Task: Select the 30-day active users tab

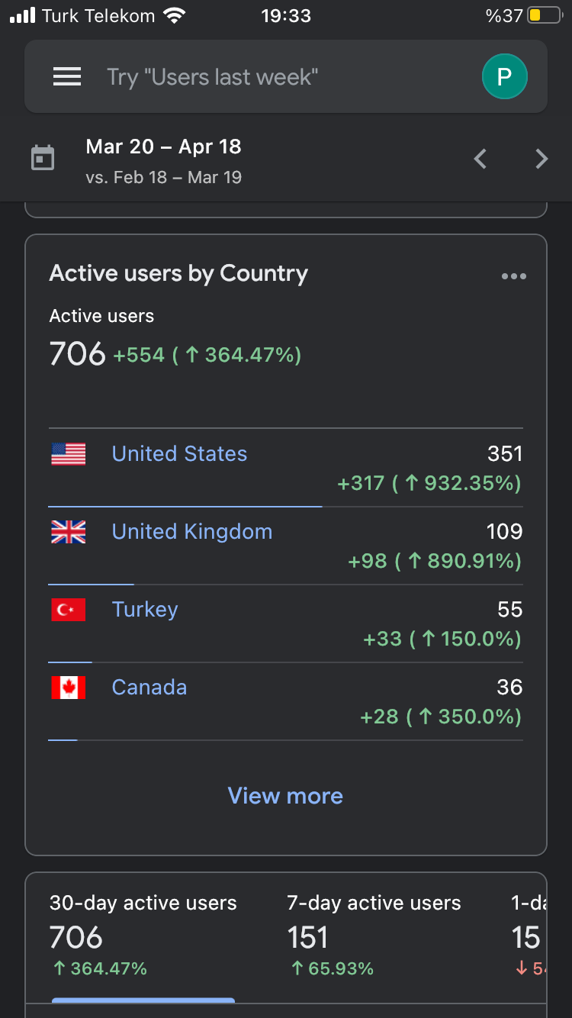Action: click(x=143, y=936)
